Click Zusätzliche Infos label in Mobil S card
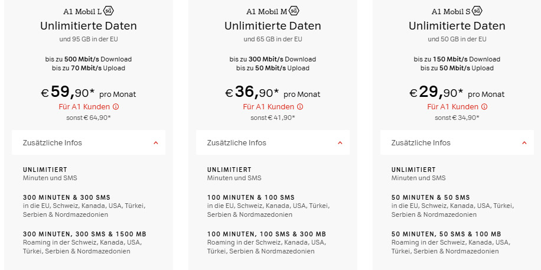 tap(421, 143)
